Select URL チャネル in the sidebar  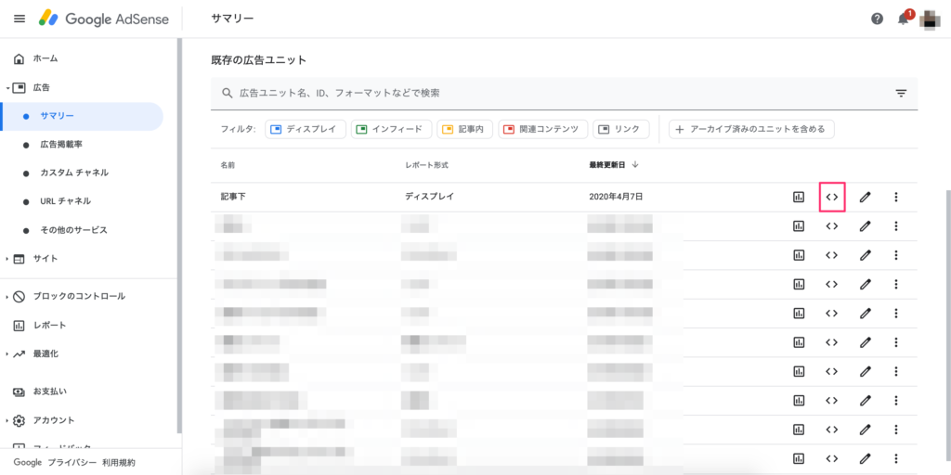tap(65, 201)
